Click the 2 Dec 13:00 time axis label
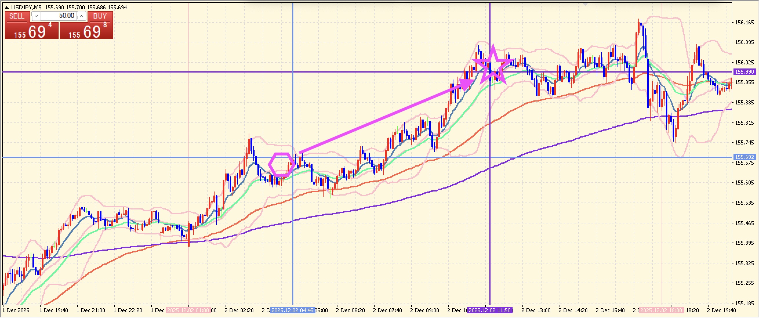 [536, 310]
